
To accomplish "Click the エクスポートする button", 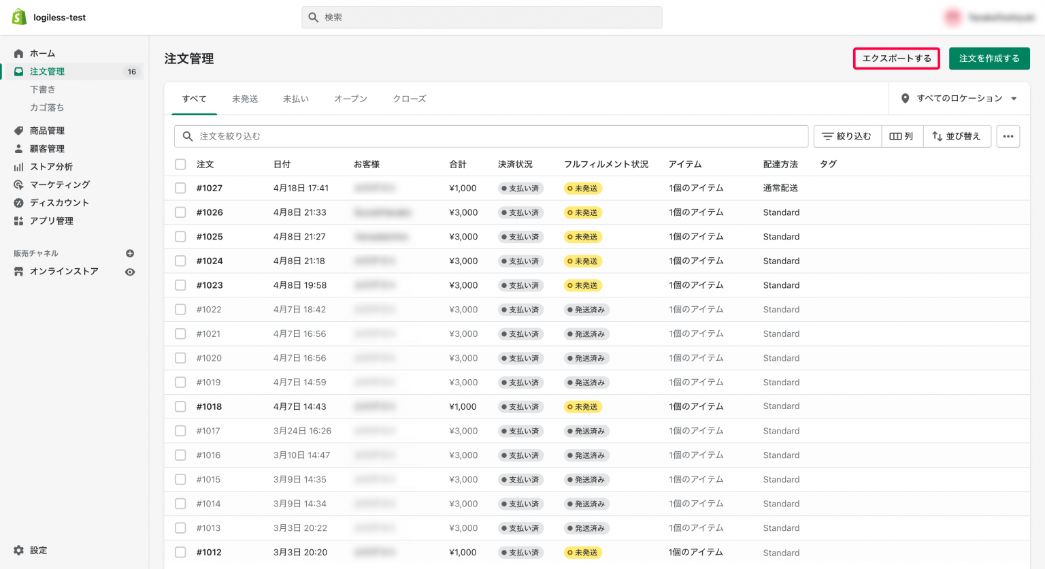I will 896,59.
